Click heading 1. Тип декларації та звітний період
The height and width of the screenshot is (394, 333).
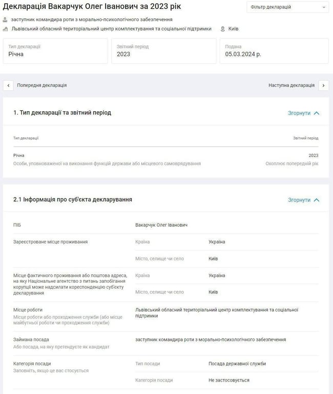tap(62, 112)
